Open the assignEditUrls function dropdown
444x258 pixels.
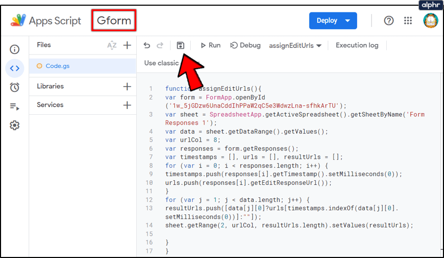tap(295, 46)
